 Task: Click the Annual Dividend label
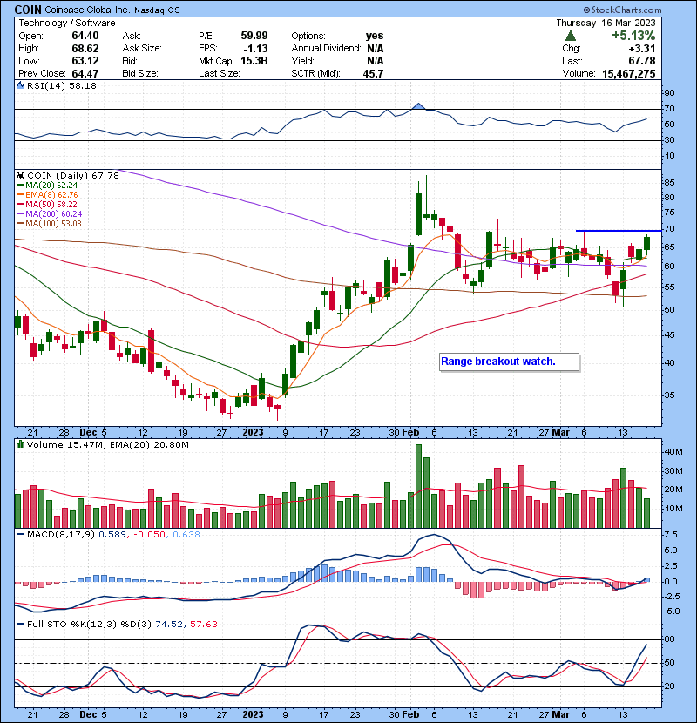click(326, 48)
